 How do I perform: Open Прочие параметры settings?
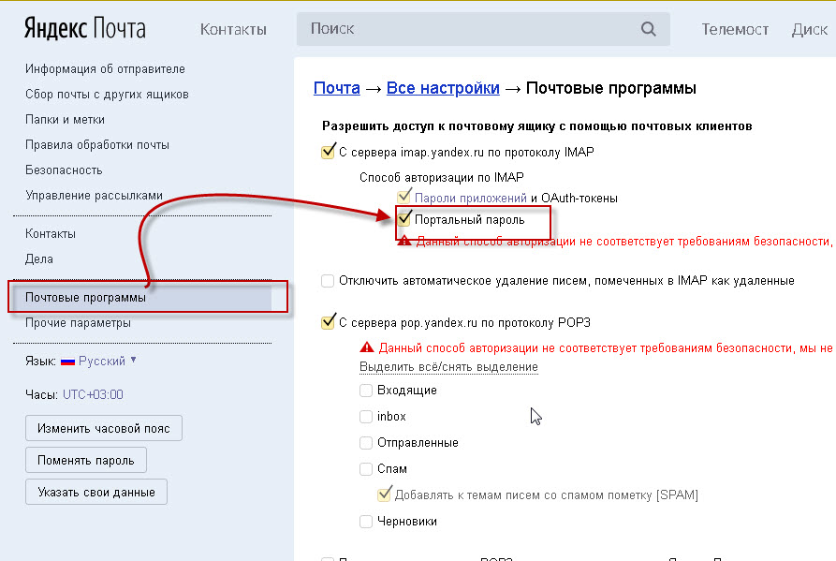pyautogui.click(x=78, y=322)
